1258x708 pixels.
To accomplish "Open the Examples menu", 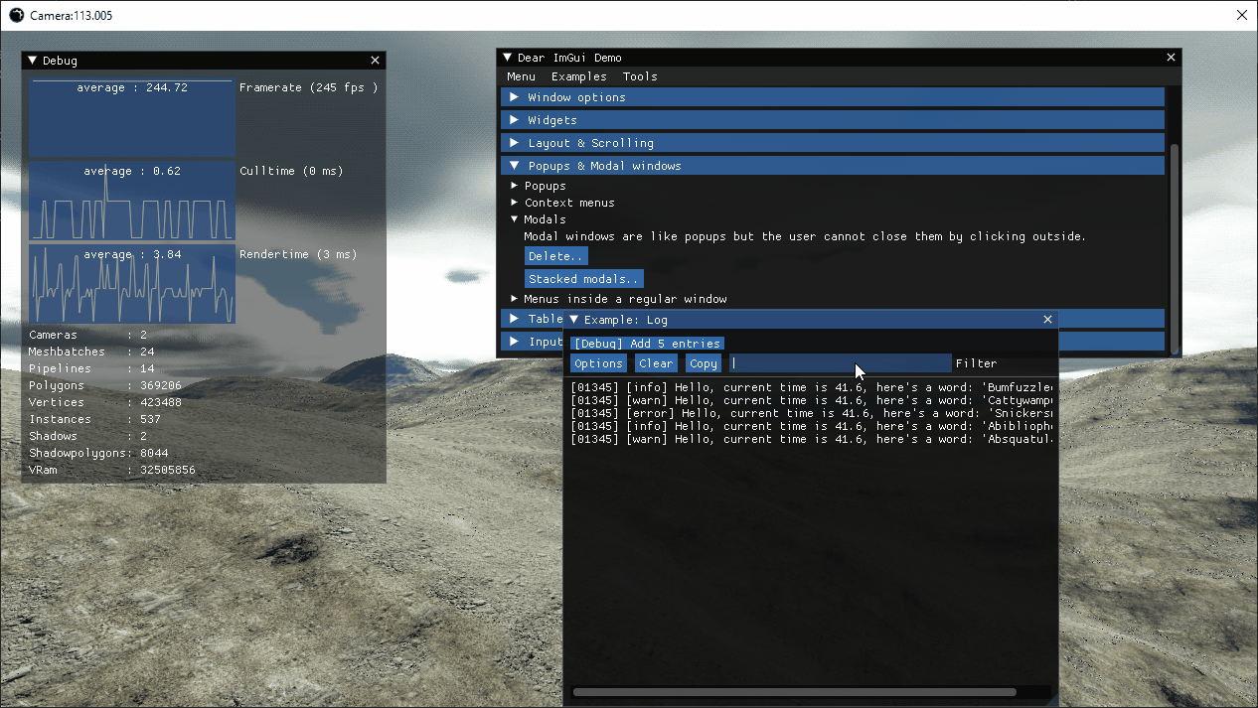I will pos(578,76).
